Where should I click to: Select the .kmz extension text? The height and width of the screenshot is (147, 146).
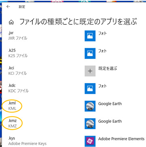12,121
